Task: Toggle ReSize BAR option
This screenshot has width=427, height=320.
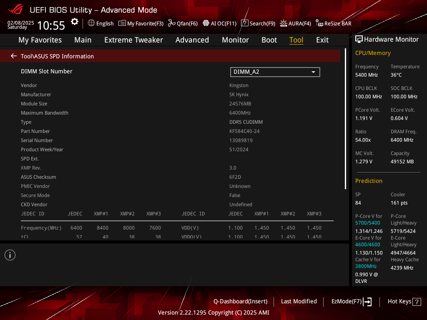Action: pos(333,23)
